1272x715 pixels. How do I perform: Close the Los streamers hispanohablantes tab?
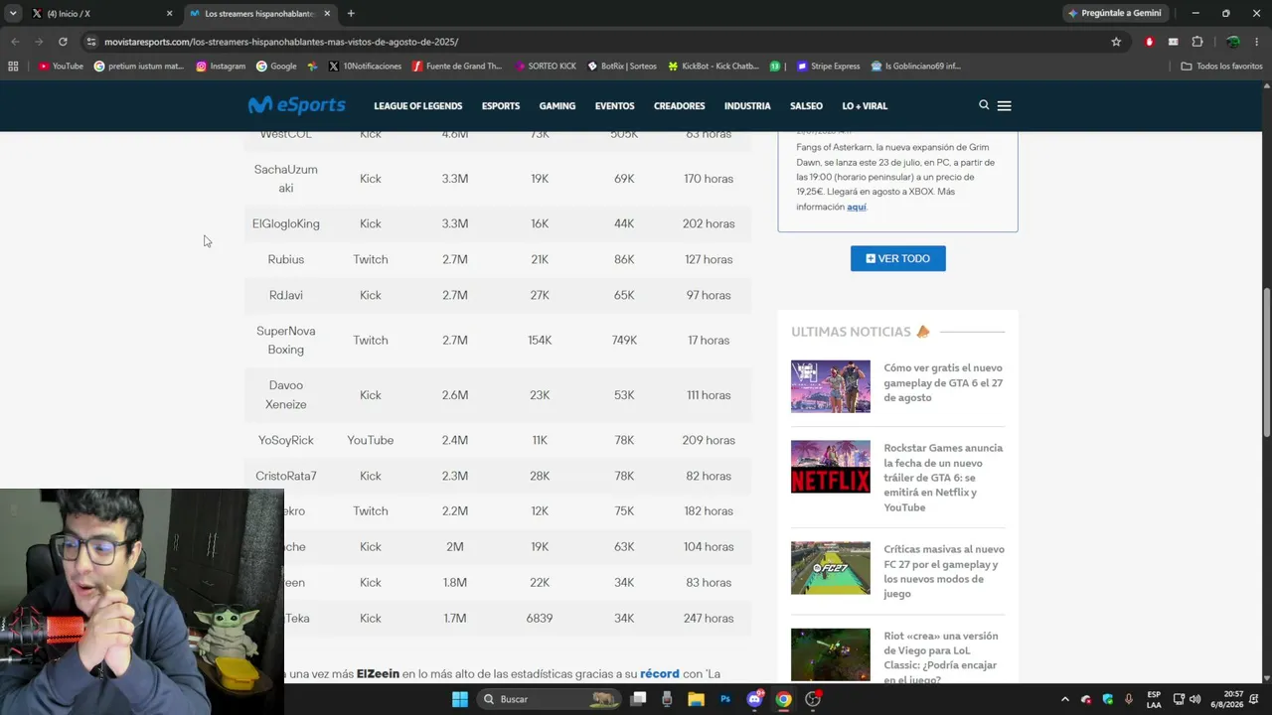(x=327, y=13)
